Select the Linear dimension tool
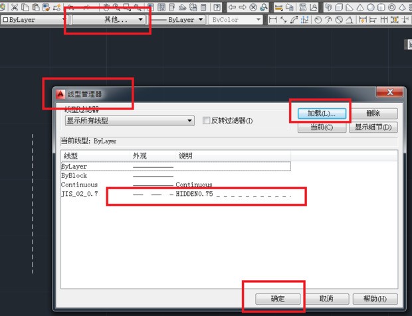The width and height of the screenshot is (412, 316). [273, 20]
